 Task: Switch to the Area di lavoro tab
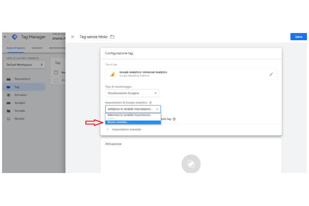coord(16,48)
